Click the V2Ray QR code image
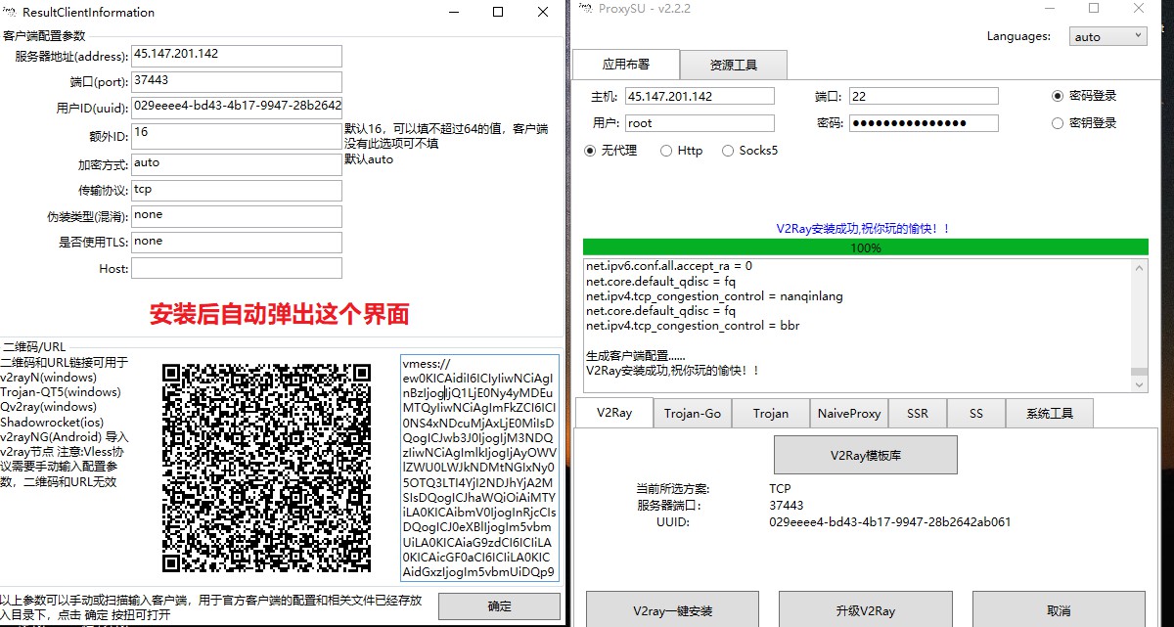1174x627 pixels. (x=267, y=468)
